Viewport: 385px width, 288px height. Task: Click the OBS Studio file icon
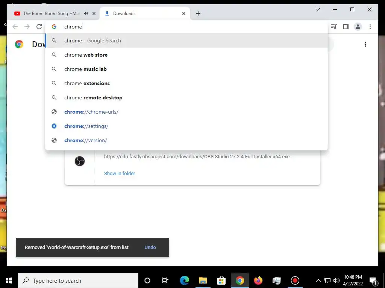tap(80, 161)
